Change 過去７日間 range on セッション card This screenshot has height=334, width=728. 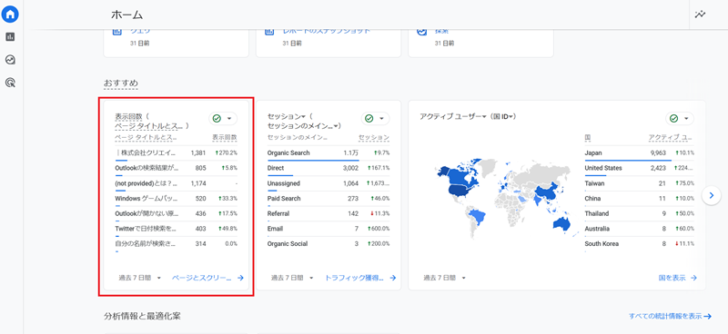tap(292, 278)
